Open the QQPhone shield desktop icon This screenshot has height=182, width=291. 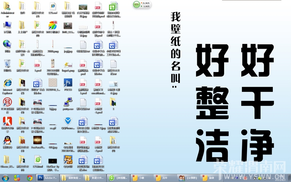[68, 121]
